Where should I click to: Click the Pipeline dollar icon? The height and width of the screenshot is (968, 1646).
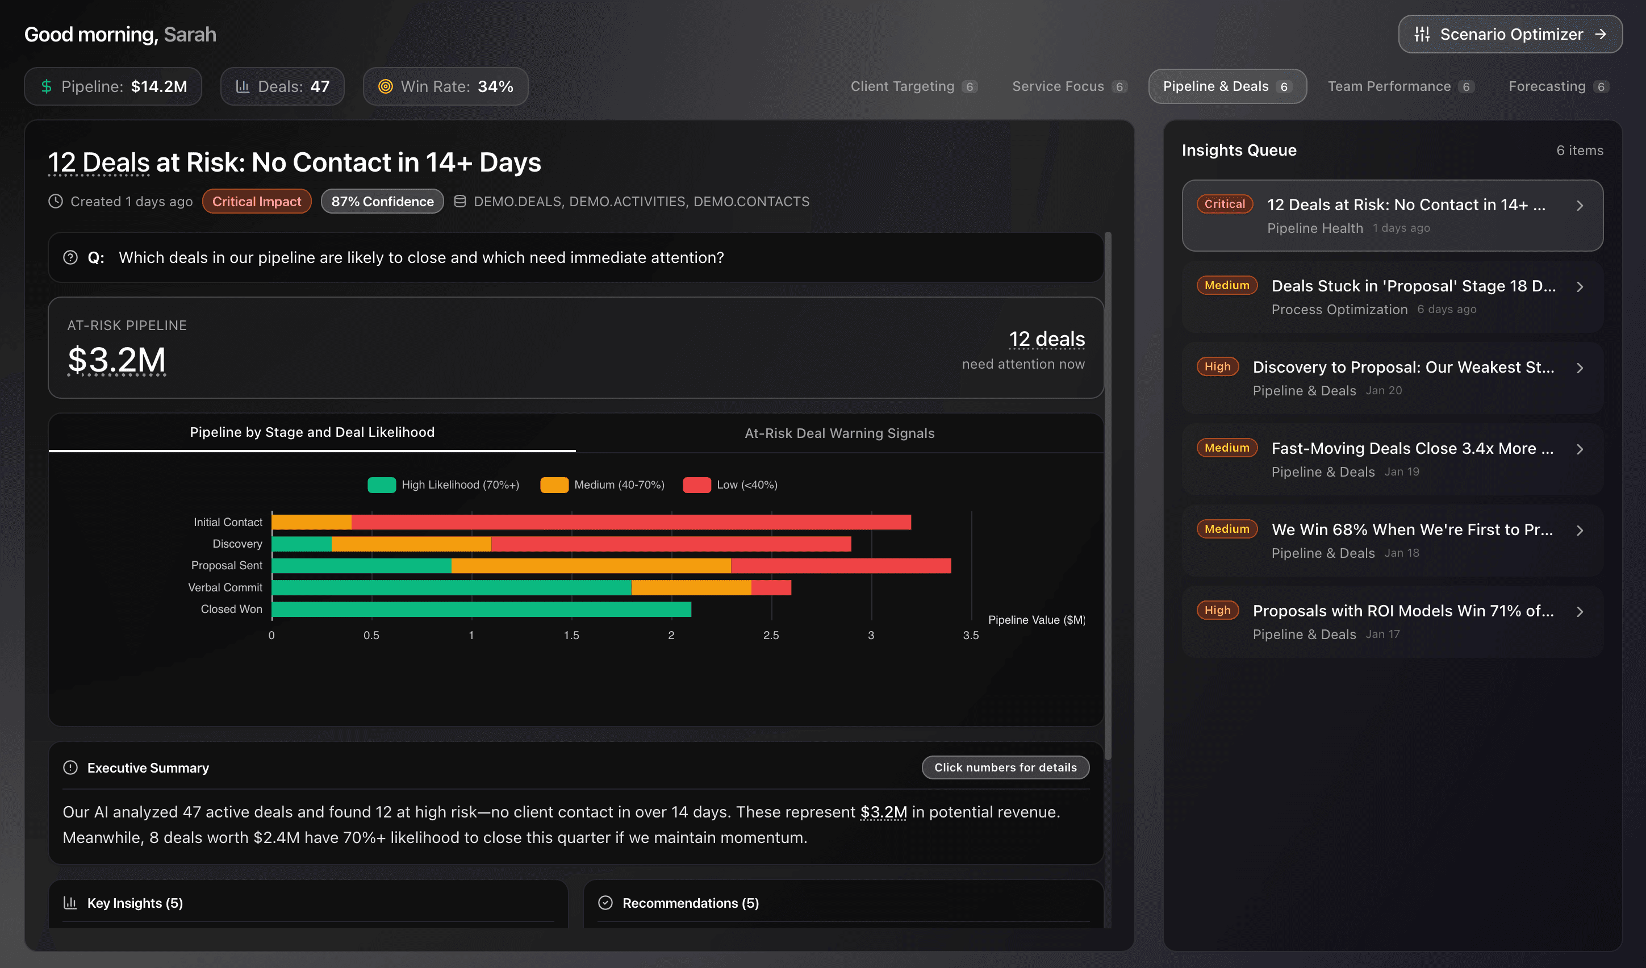pos(47,86)
